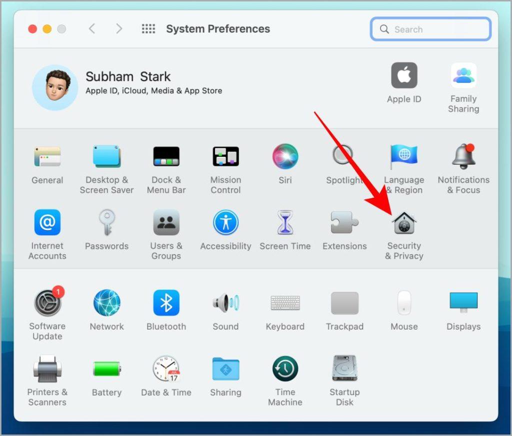512x436 pixels.
Task: Open Displays preferences
Action: (463, 302)
